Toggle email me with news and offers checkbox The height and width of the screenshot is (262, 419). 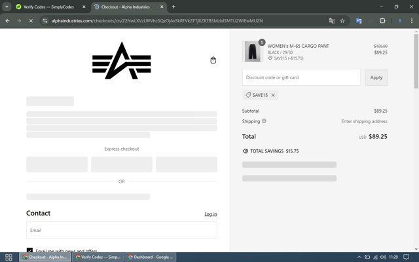pyautogui.click(x=29, y=250)
